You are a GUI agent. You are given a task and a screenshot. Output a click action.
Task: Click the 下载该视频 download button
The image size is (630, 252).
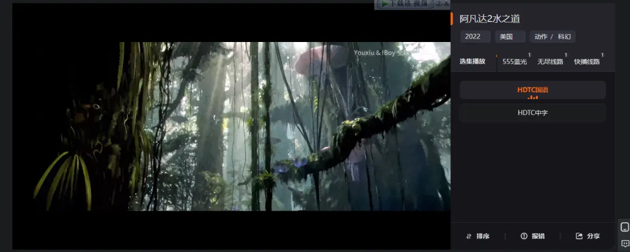(x=405, y=3)
